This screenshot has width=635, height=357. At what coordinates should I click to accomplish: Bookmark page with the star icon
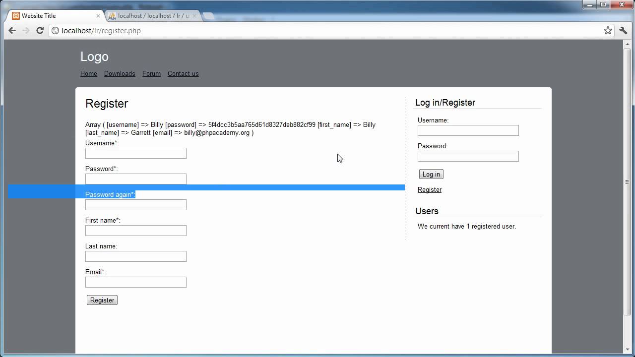(x=608, y=31)
